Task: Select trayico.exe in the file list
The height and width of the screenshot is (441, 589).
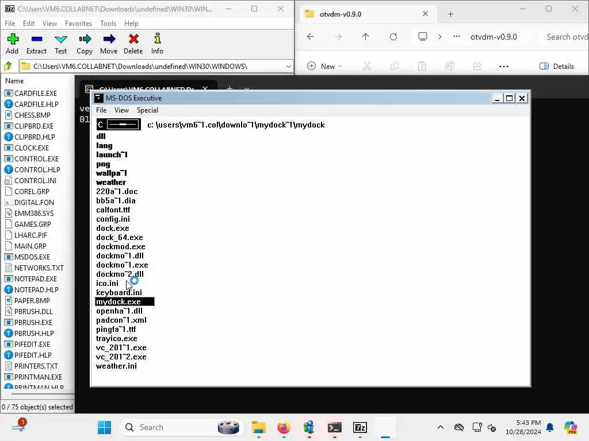Action: pyautogui.click(x=116, y=339)
